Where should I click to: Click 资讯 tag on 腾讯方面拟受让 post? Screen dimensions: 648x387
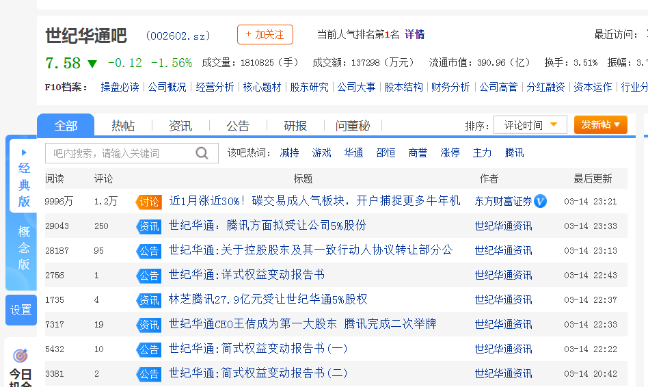tap(149, 226)
